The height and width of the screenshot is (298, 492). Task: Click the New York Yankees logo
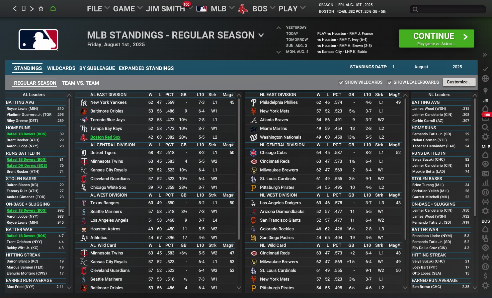pos(84,102)
